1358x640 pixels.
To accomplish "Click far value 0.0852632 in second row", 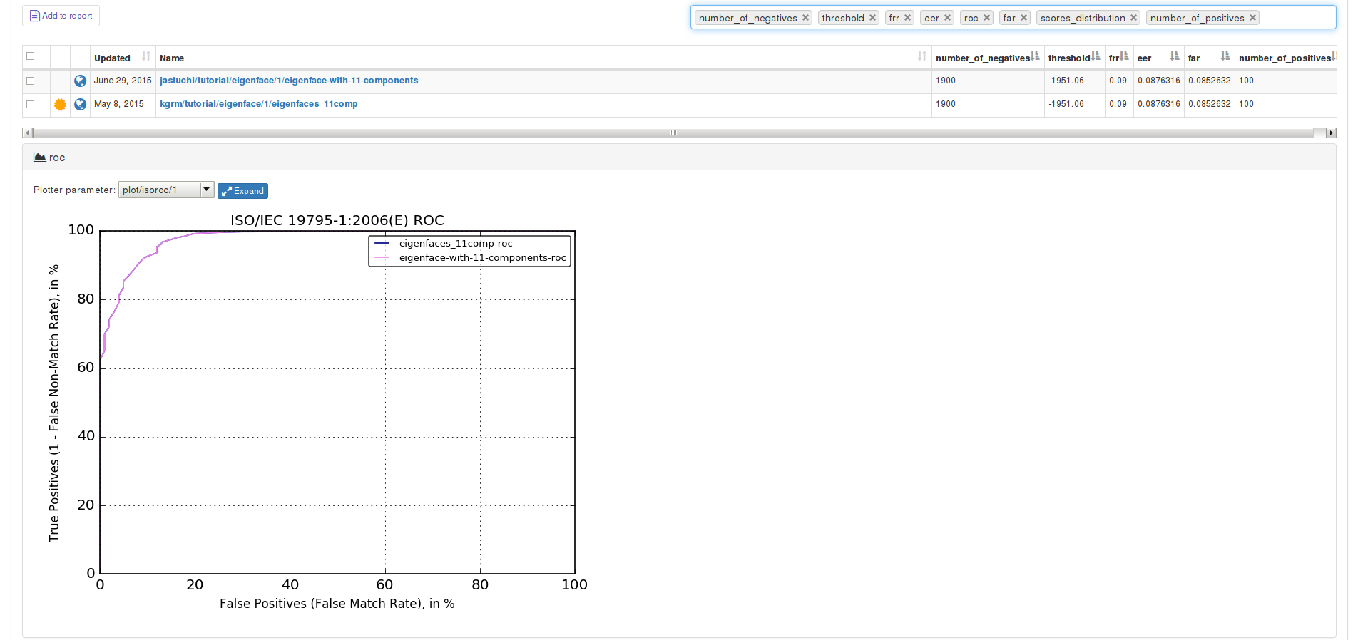I will 1209,104.
